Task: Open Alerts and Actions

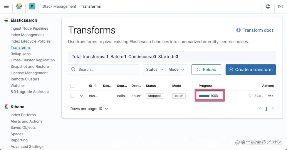Action: point(26,121)
